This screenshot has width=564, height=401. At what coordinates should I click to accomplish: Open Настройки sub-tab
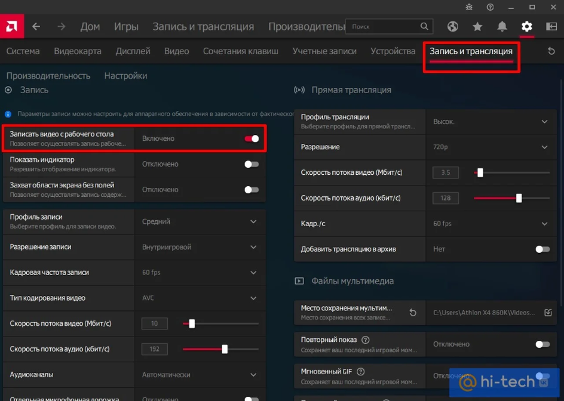click(125, 76)
